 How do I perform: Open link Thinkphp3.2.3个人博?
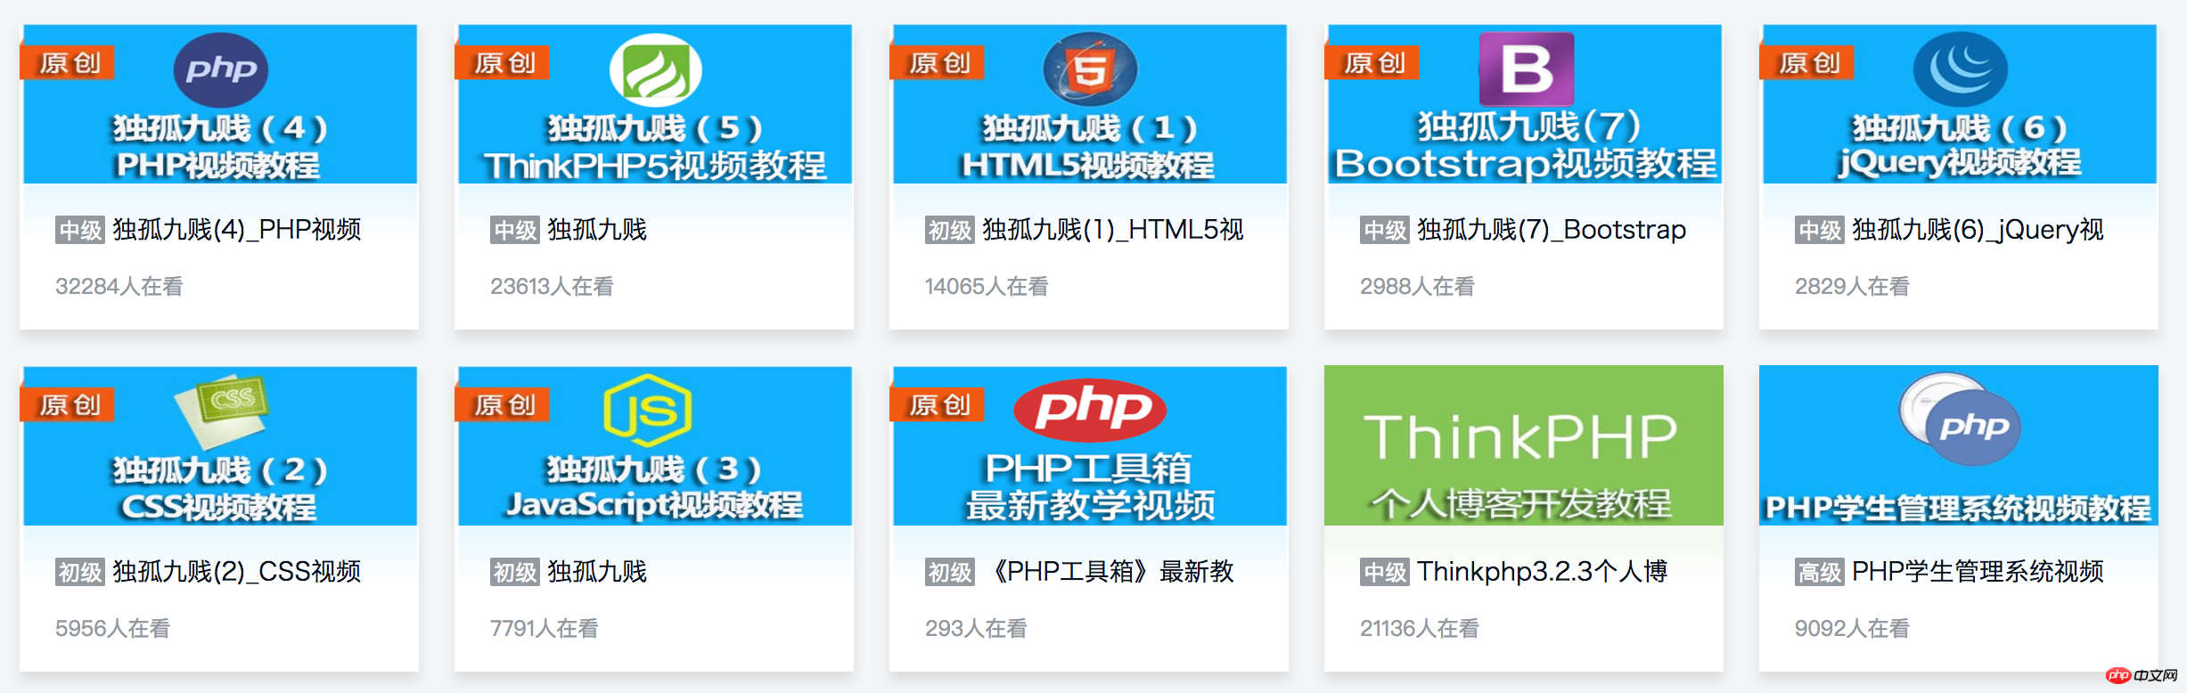[x=1543, y=572]
